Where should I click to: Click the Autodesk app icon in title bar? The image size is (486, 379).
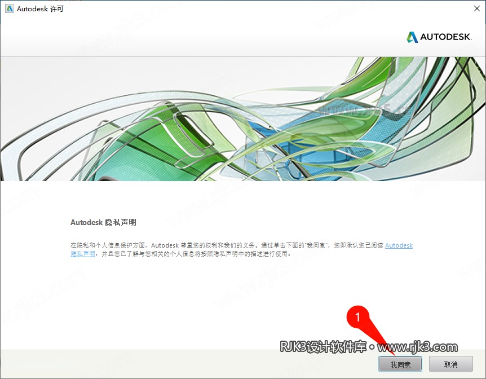(10, 8)
